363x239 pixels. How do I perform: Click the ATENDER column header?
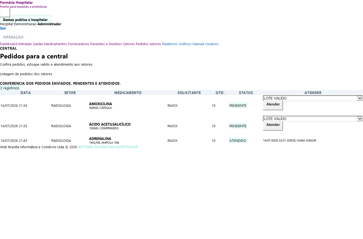313,93
